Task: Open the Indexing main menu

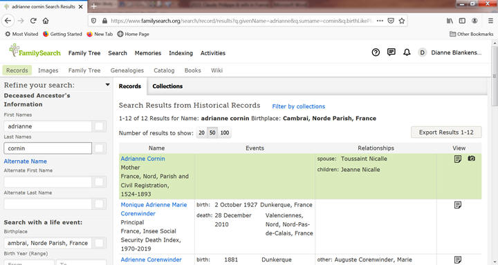Action: 181,53
